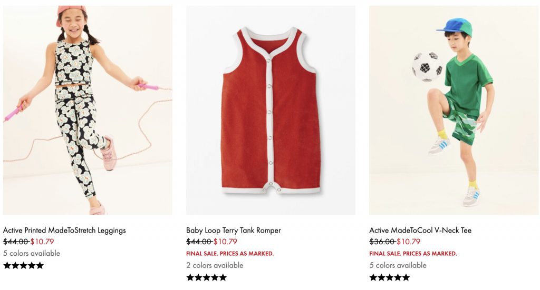Click "2 colors available" under the Tank Romper
The width and height of the screenshot is (540, 290).
click(x=215, y=265)
